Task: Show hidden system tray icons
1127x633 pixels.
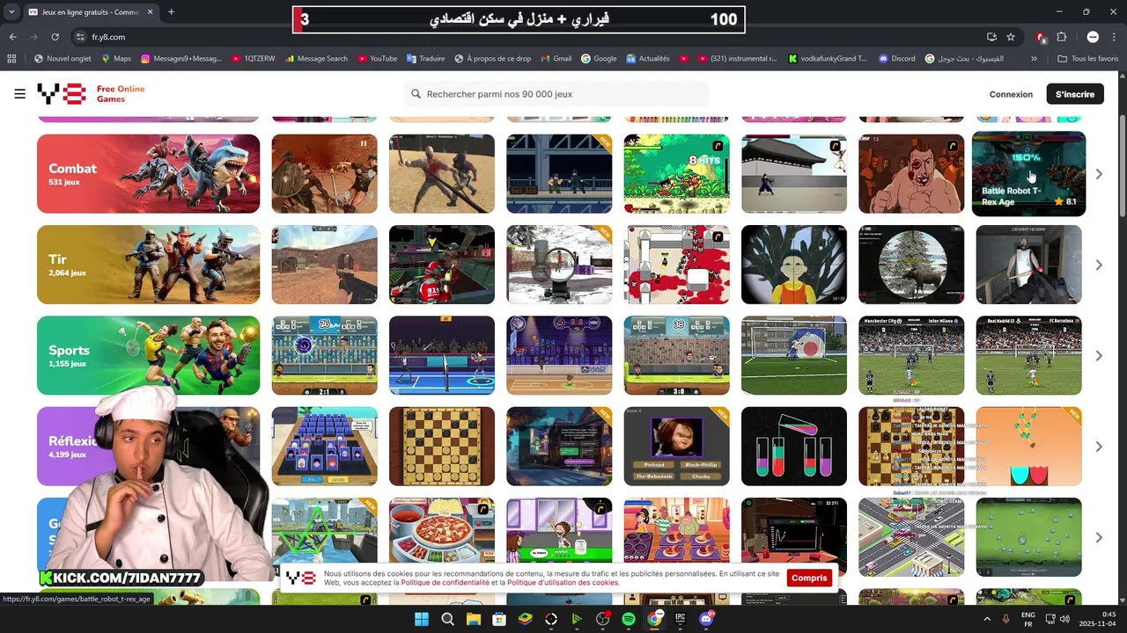Action: coord(986,619)
